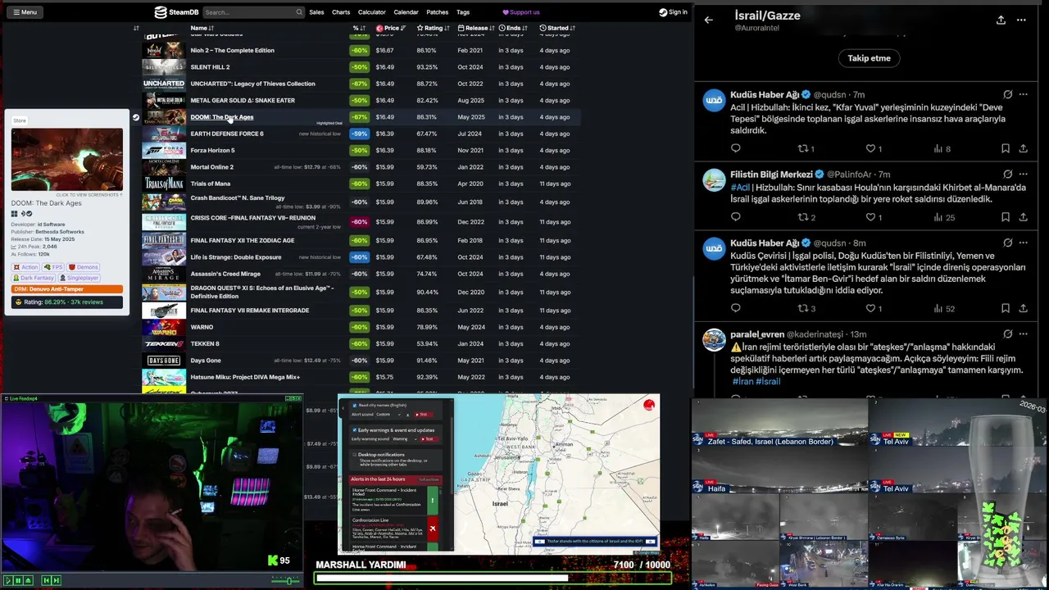Image resolution: width=1049 pixels, height=590 pixels.
Task: Go back with the Twitter back arrow
Action: (x=709, y=20)
